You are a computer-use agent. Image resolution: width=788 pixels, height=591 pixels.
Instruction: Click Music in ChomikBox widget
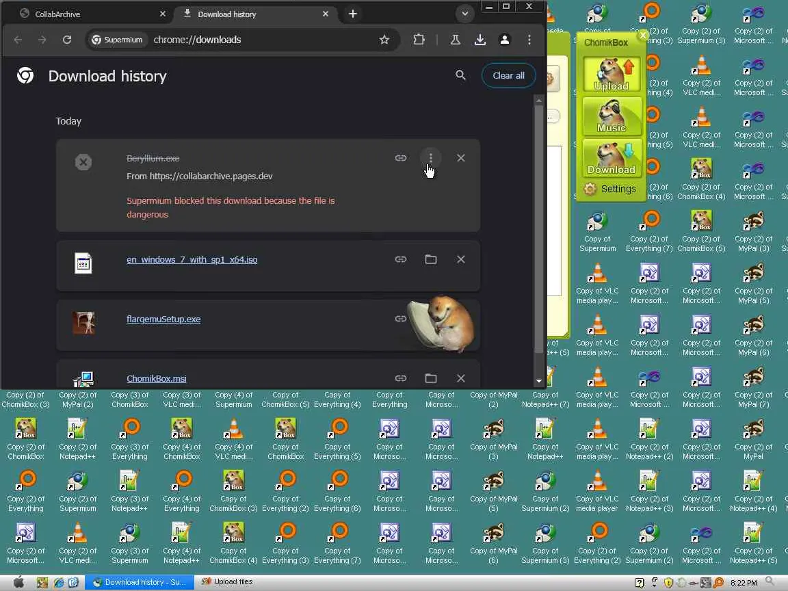pos(612,116)
